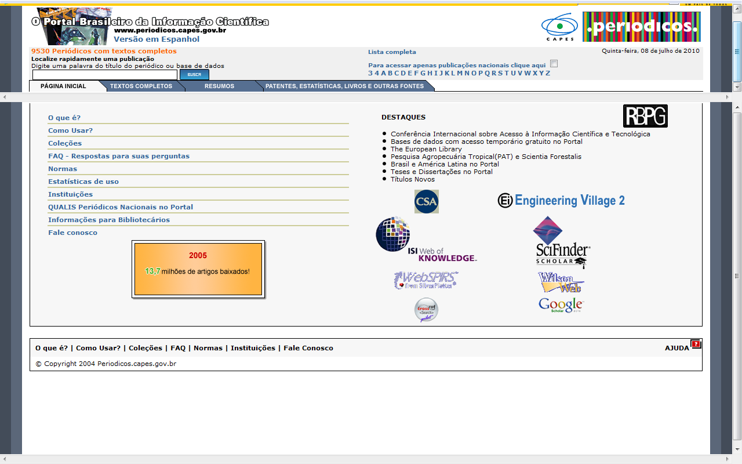Click bottom horizontal scrollbar right arrow
This screenshot has width=742, height=464.
click(728, 459)
